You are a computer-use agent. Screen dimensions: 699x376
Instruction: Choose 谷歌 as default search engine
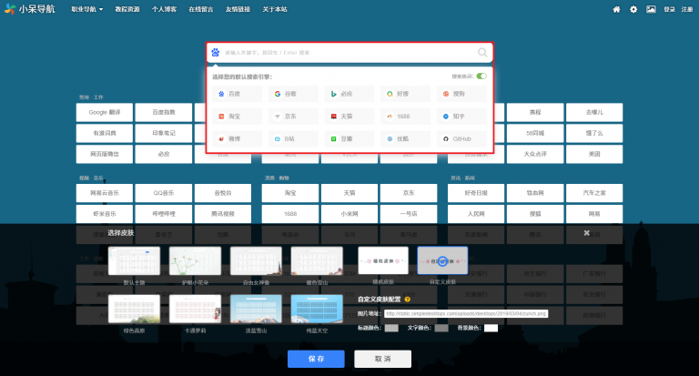(x=293, y=94)
